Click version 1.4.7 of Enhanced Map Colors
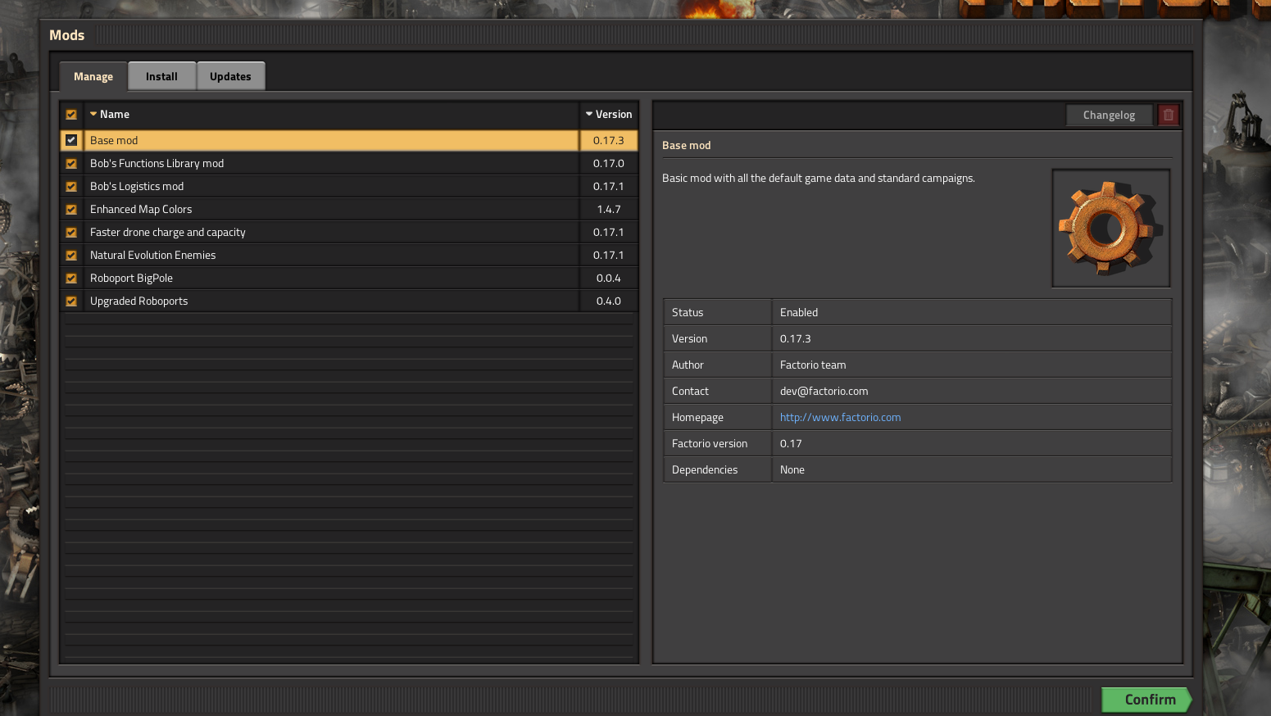This screenshot has width=1271, height=716. point(609,209)
